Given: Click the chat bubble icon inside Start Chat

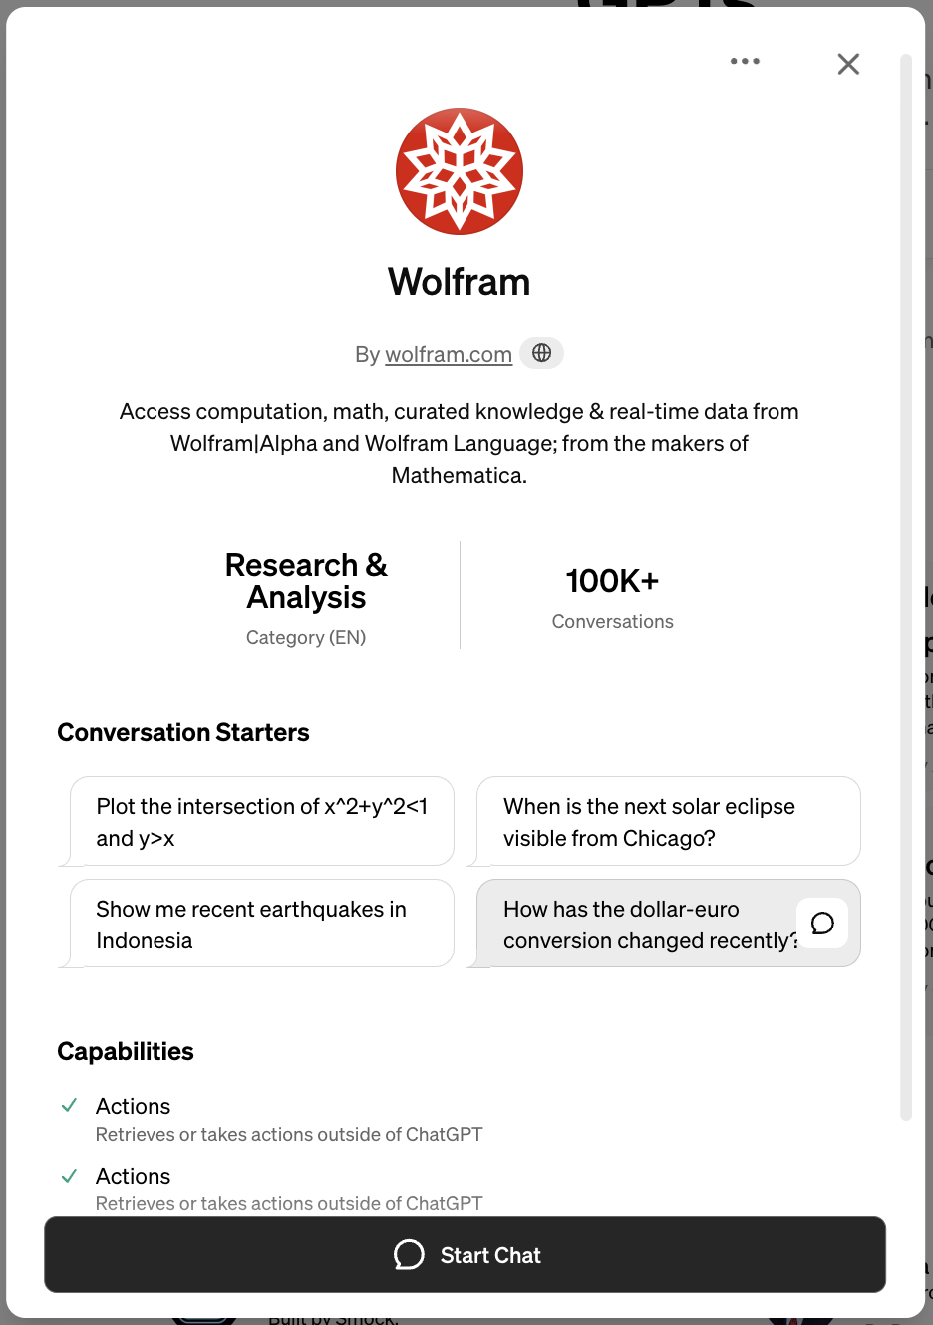Looking at the screenshot, I should [409, 1255].
